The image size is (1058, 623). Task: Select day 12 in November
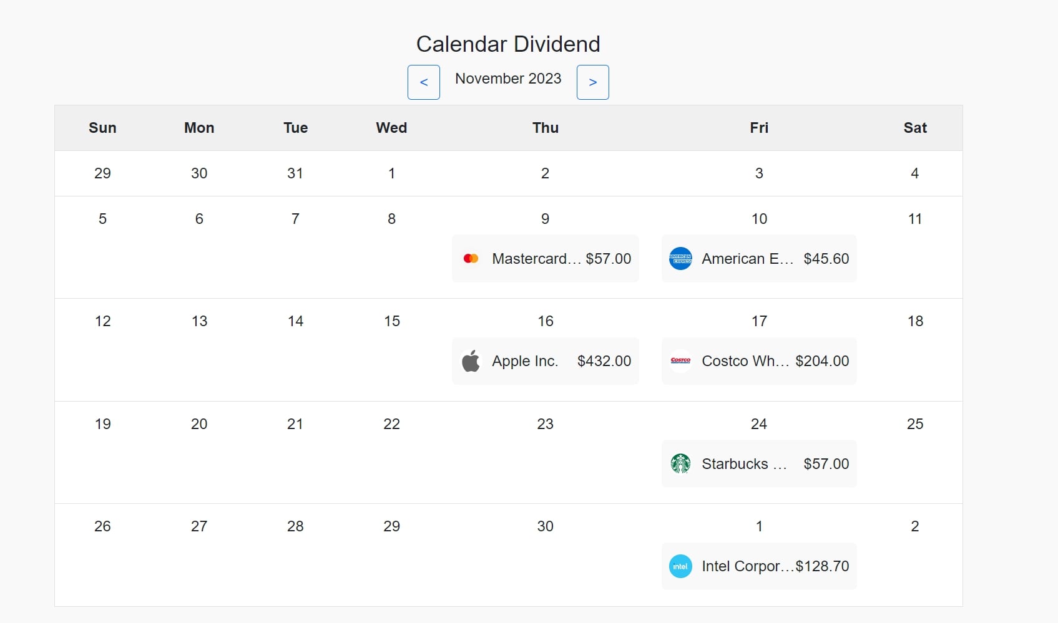click(103, 321)
